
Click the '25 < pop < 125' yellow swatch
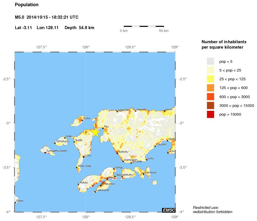tap(210, 79)
